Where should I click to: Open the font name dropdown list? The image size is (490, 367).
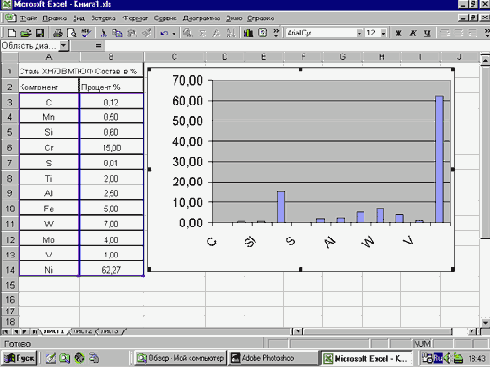359,33
